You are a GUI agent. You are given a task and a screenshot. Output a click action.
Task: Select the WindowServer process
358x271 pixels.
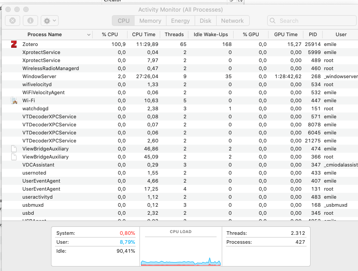[180, 76]
